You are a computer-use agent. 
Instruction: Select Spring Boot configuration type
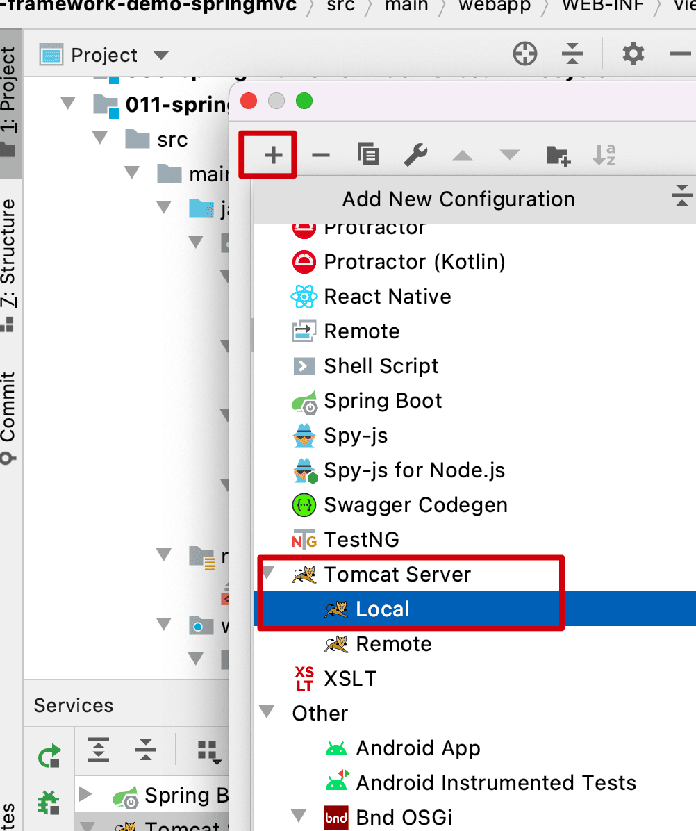(382, 401)
